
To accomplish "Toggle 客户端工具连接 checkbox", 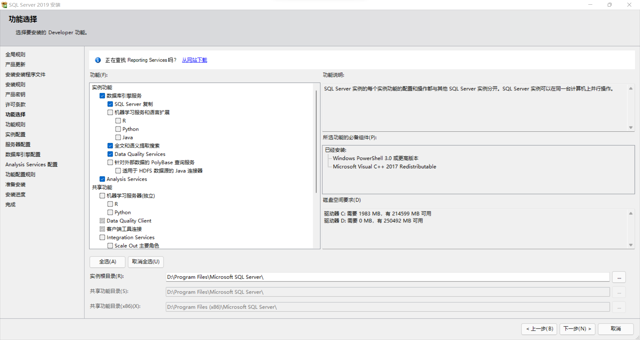I will coord(102,229).
